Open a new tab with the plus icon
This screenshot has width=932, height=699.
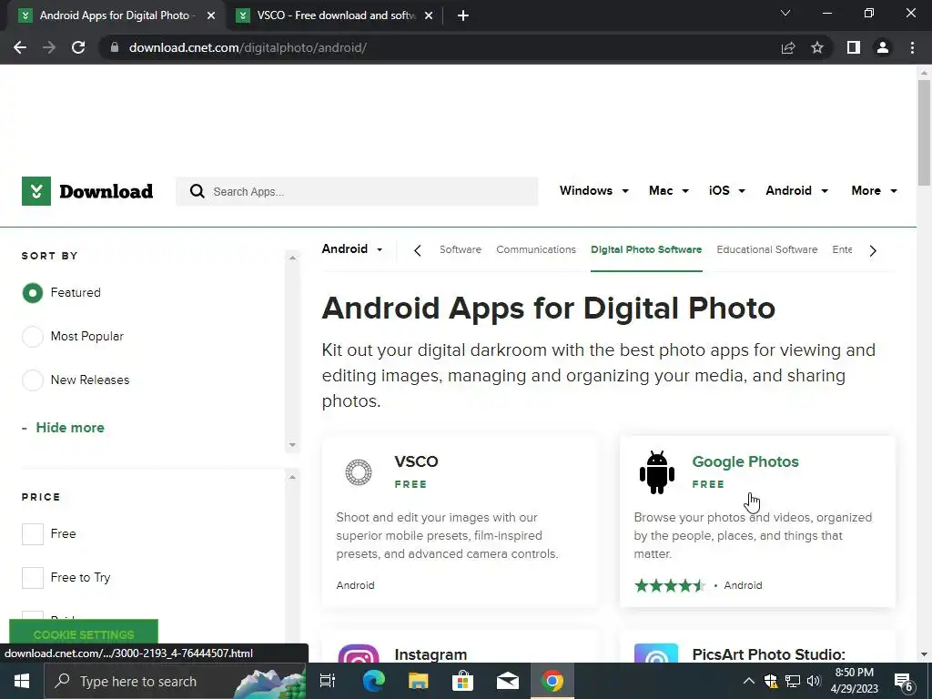(463, 15)
